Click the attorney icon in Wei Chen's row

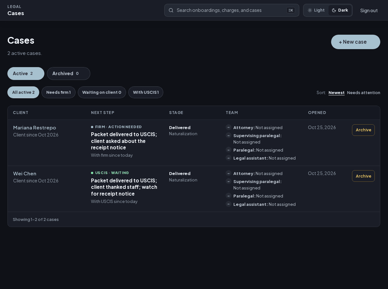coord(229,173)
